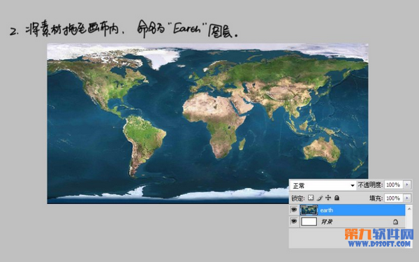Select the 背景 layer thumbnail
The height and width of the screenshot is (262, 419).
tap(309, 221)
